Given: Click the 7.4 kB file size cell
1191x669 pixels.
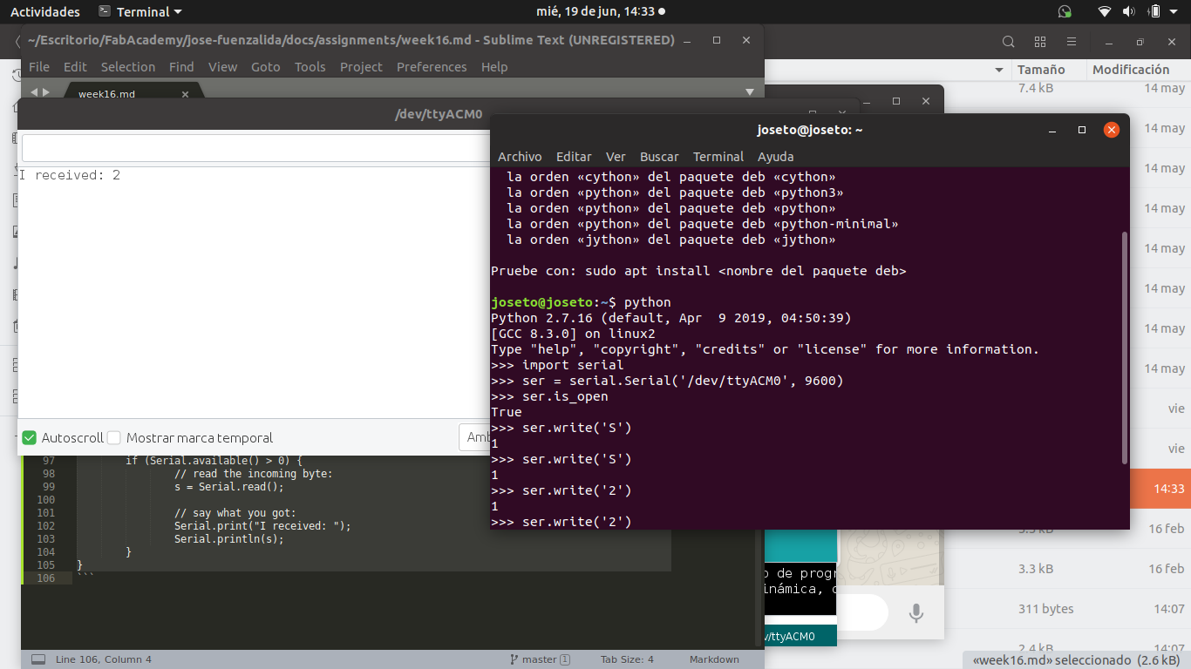Looking at the screenshot, I should [1036, 88].
